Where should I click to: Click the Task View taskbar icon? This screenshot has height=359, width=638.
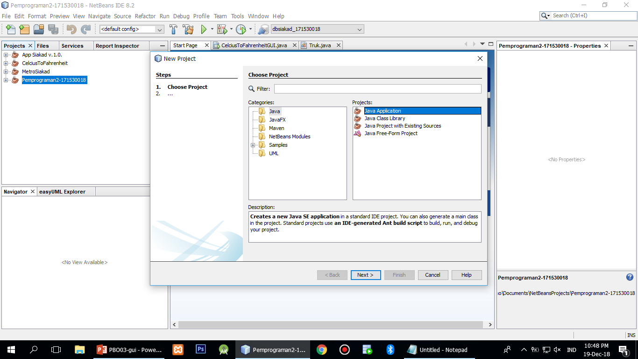point(56,350)
